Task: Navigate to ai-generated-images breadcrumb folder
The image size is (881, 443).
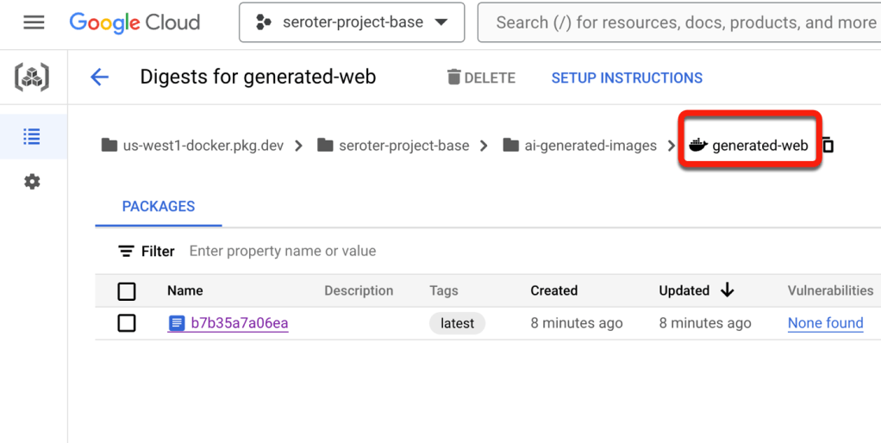Action: point(590,146)
